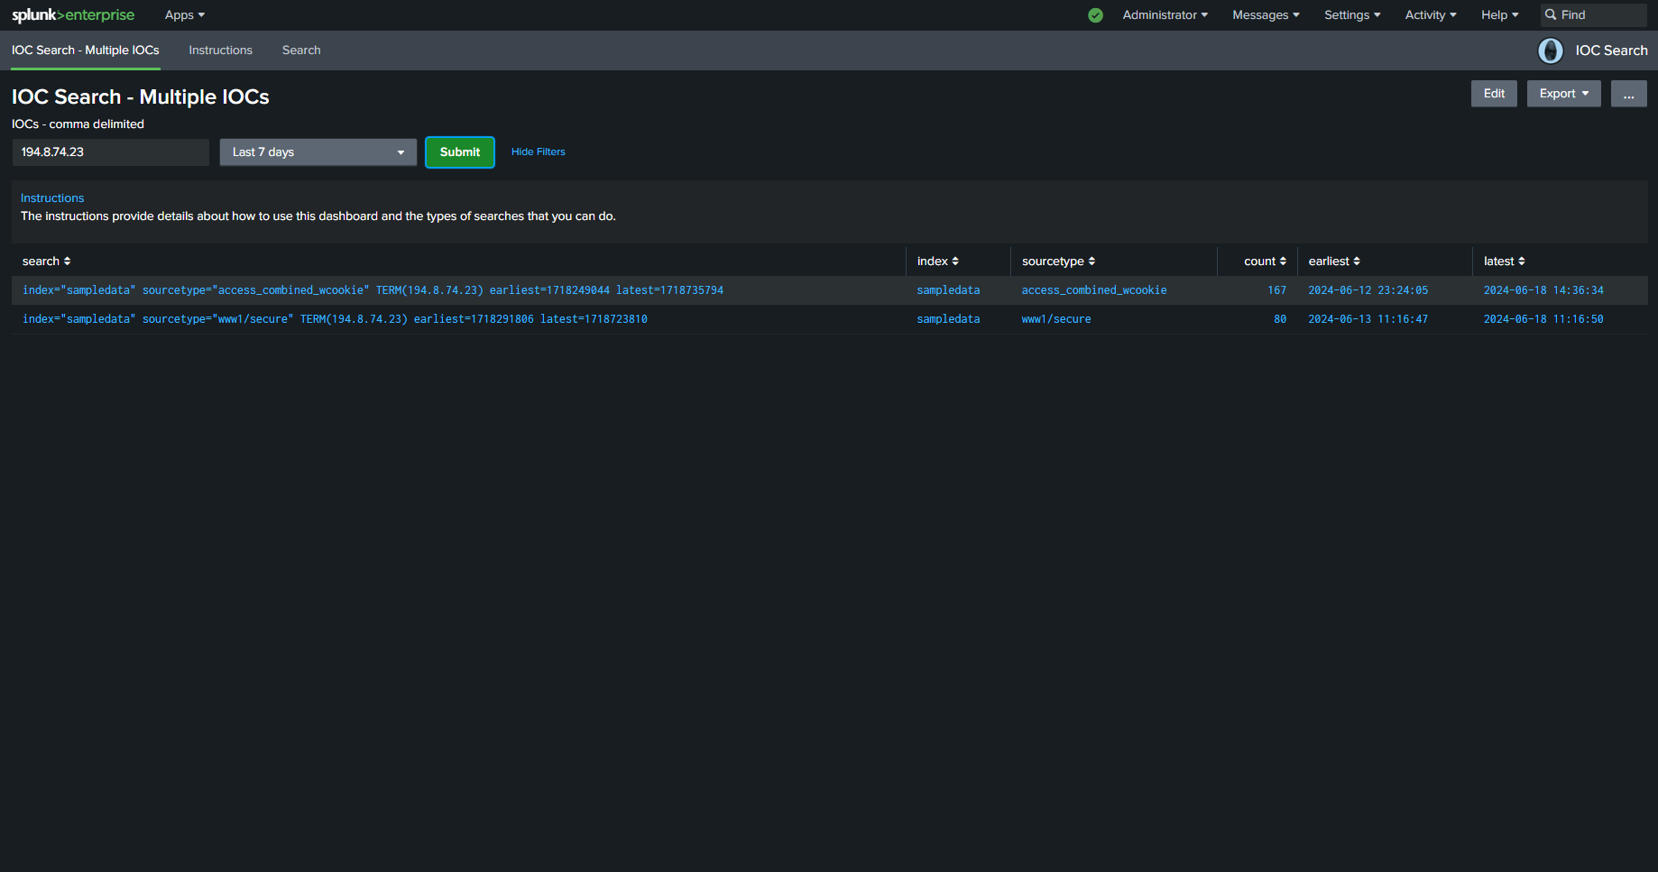Click the Find search box
The width and height of the screenshot is (1658, 872).
[1594, 15]
